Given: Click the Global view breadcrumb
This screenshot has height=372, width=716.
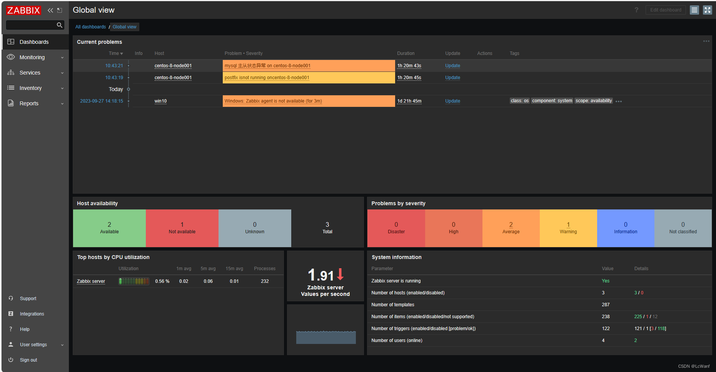Looking at the screenshot, I should click(124, 27).
